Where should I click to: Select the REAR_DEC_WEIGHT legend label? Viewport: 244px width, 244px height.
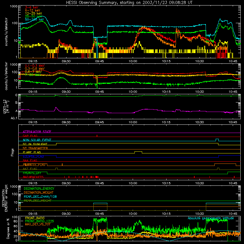coord(38,201)
